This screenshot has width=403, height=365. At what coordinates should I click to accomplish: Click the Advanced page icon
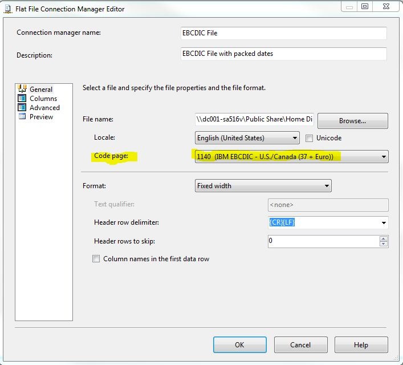[x=22, y=107]
